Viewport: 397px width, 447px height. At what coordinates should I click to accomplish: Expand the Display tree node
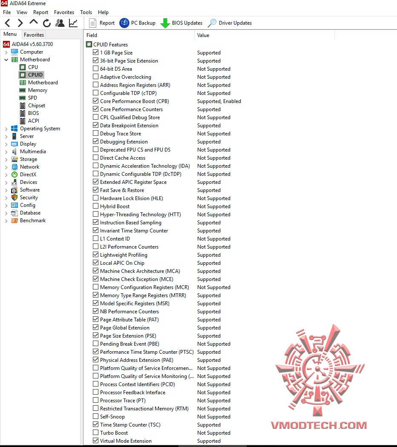pos(6,144)
